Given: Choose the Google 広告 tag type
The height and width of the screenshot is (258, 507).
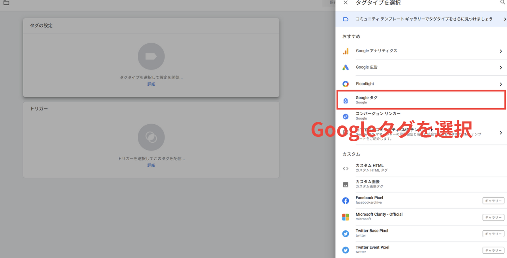Looking at the screenshot, I should 421,67.
